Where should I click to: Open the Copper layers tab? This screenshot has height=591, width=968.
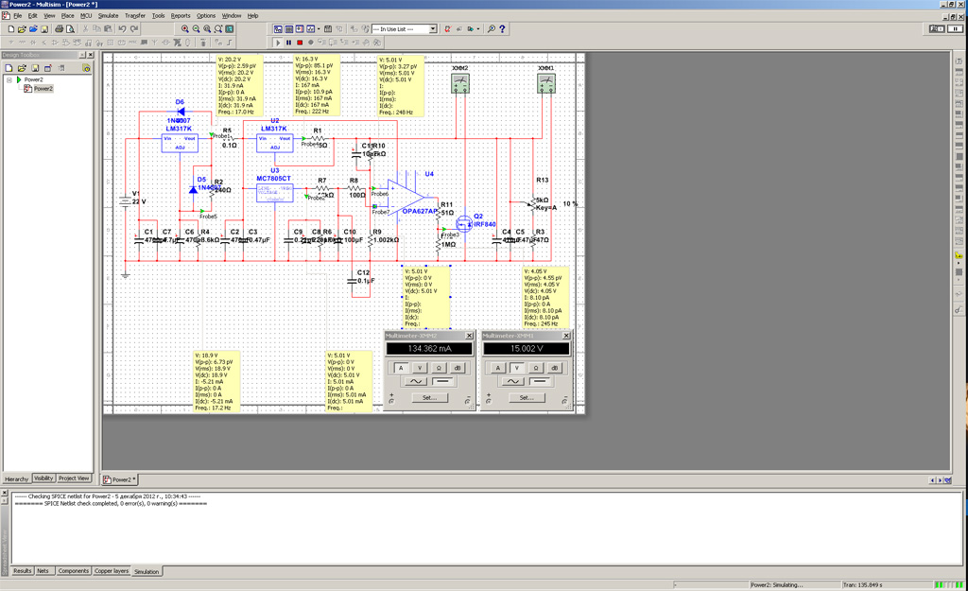pyautogui.click(x=112, y=571)
